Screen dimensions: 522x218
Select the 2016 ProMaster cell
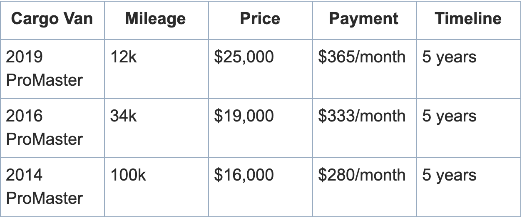[44, 127]
